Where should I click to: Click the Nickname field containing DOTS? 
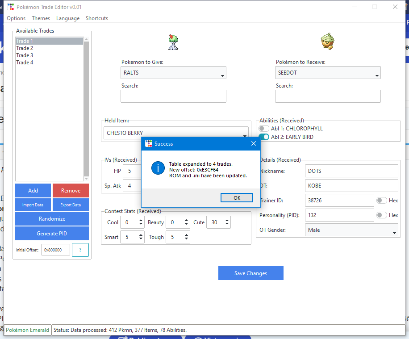click(351, 171)
